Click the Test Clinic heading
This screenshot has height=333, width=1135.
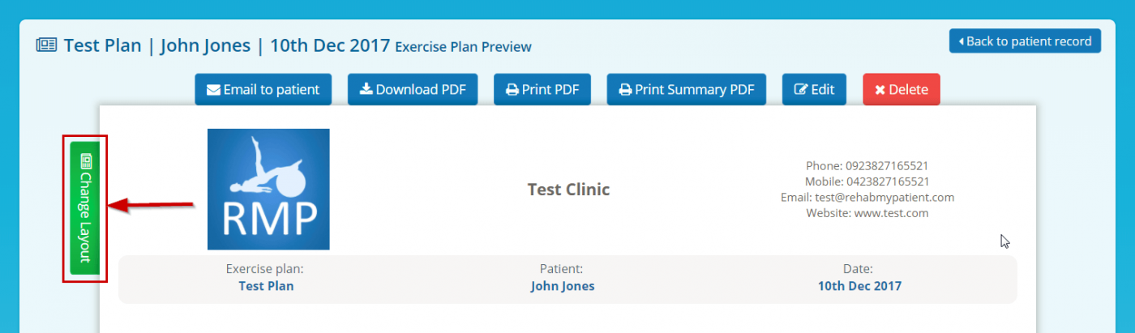pos(568,190)
